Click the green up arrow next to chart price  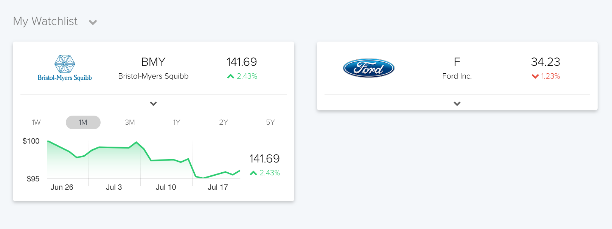[253, 173]
